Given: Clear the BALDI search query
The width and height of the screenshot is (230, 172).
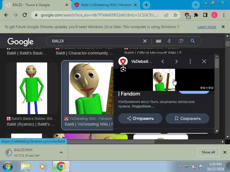Looking at the screenshot, I should click(x=145, y=41).
